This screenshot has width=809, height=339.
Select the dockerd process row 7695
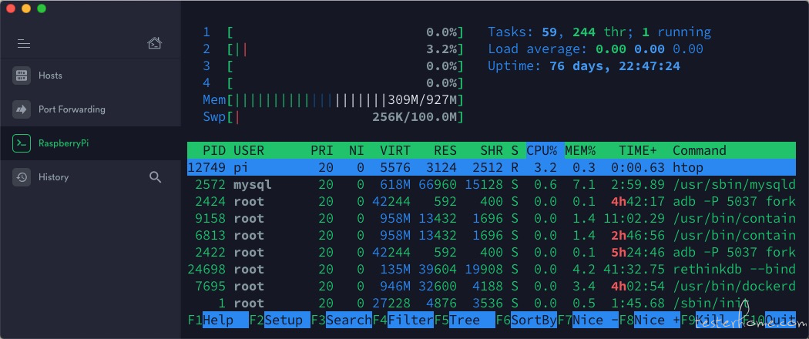pyautogui.click(x=492, y=287)
